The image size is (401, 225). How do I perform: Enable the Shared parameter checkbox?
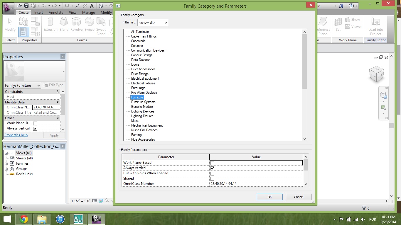click(212, 179)
